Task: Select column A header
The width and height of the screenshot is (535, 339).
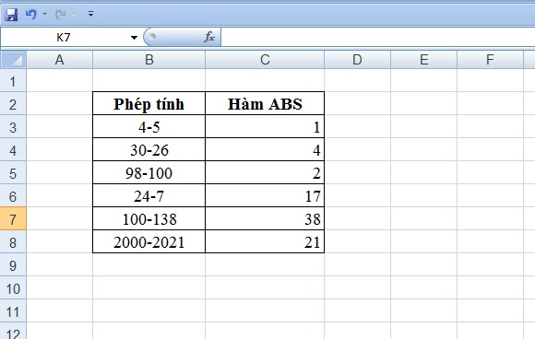Action: pyautogui.click(x=59, y=60)
